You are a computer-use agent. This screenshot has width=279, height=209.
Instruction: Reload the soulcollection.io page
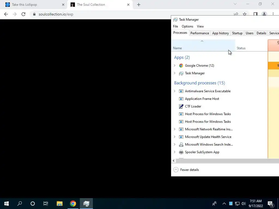[x=23, y=14]
